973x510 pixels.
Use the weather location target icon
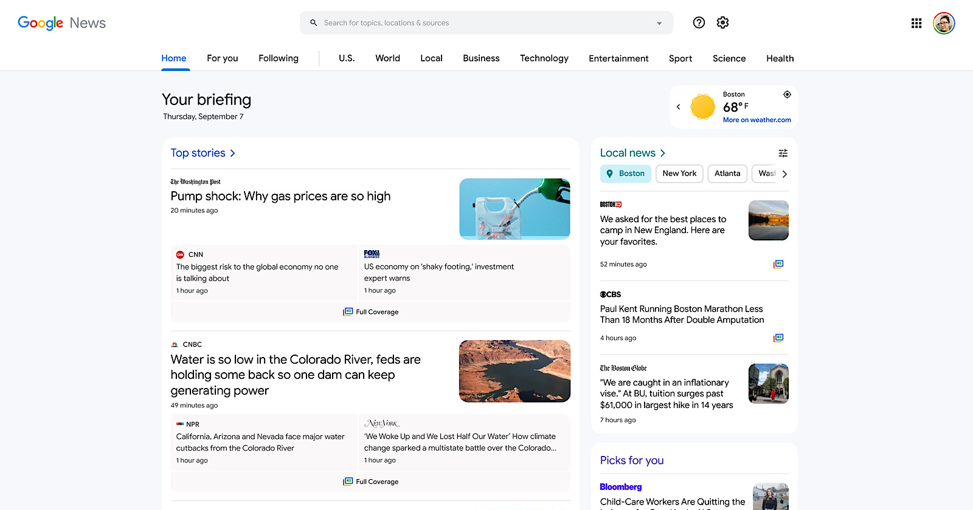[x=787, y=95]
